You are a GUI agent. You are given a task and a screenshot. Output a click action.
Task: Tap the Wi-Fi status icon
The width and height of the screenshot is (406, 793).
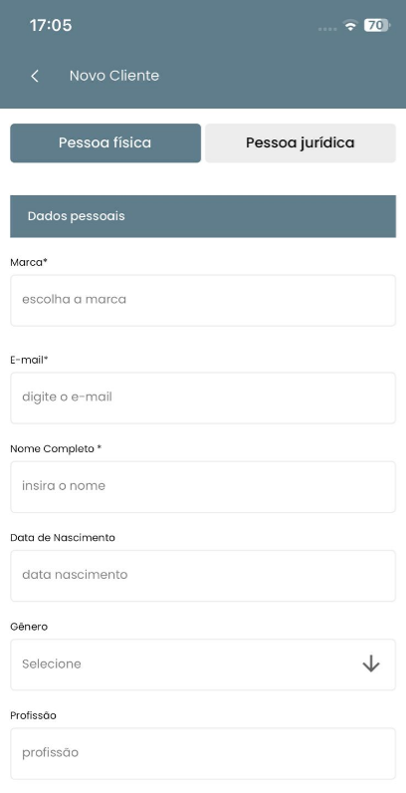(350, 25)
